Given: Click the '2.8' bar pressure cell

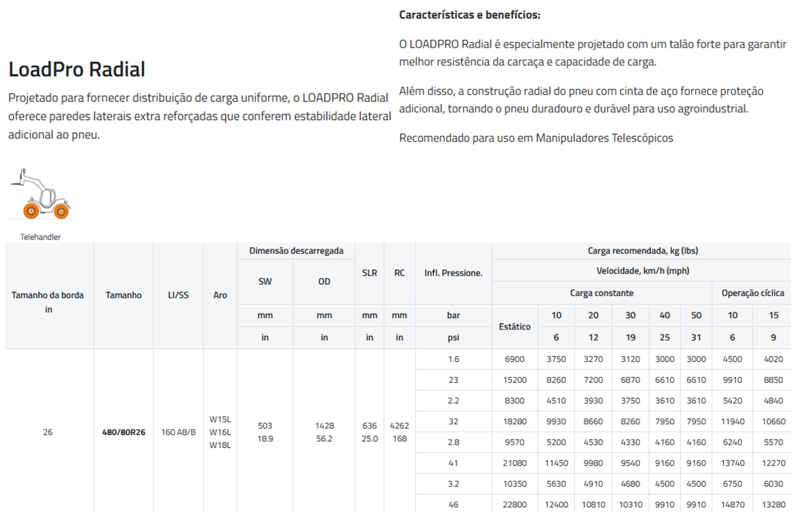Looking at the screenshot, I should (x=454, y=442).
